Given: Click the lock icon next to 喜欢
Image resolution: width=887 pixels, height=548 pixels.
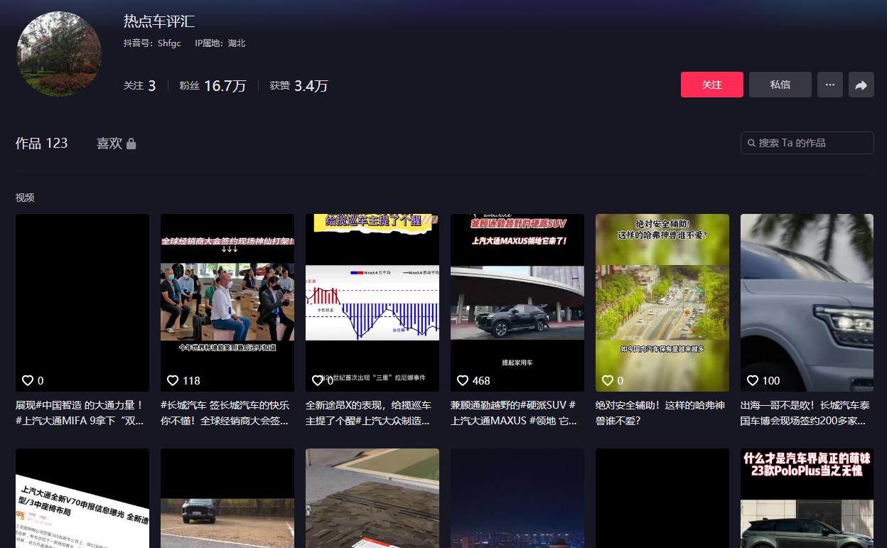Looking at the screenshot, I should tap(131, 144).
